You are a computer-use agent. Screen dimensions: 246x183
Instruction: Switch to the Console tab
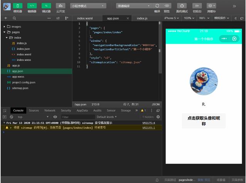(x=18, y=110)
